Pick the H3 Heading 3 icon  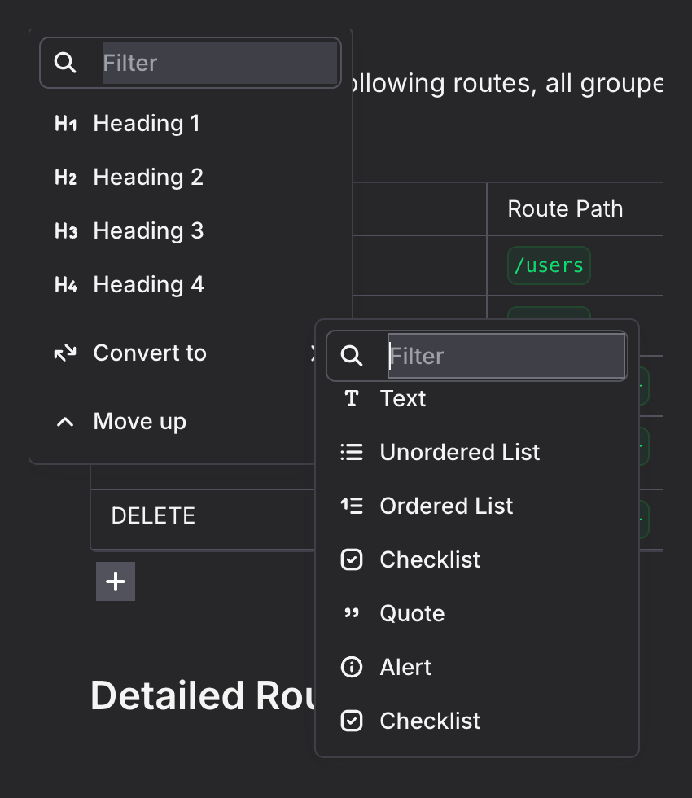pyautogui.click(x=65, y=231)
